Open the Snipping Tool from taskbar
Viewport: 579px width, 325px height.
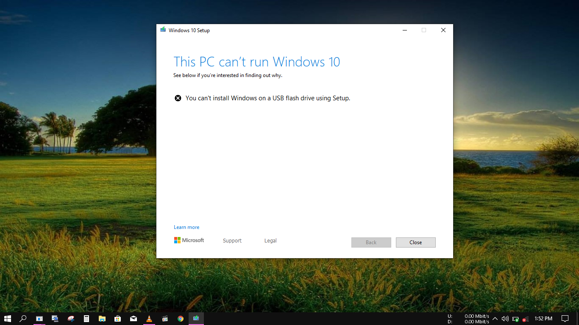71,319
